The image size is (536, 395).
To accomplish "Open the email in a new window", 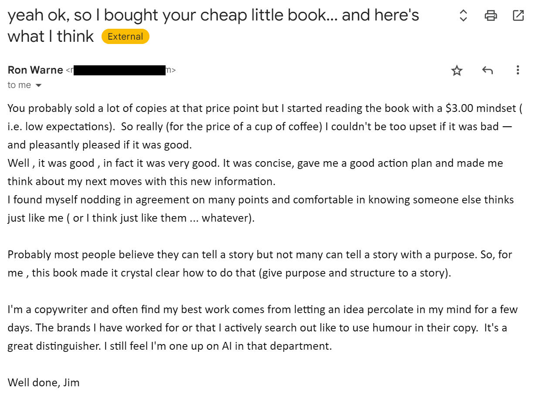I will click(518, 16).
